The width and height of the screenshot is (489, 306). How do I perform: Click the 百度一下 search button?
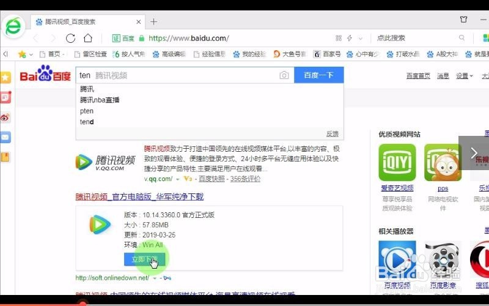click(x=318, y=75)
